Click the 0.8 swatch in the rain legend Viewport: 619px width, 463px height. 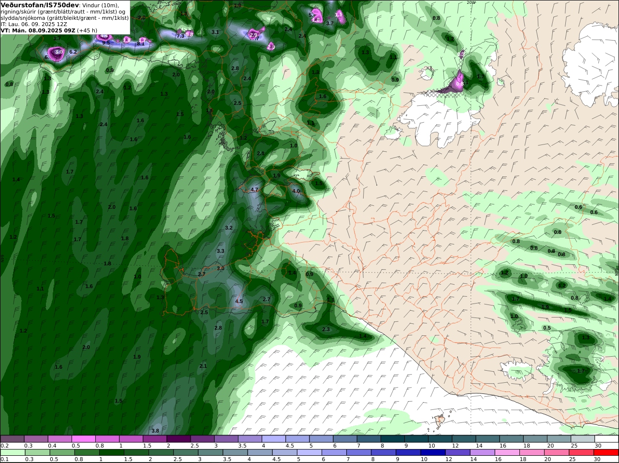point(87,453)
